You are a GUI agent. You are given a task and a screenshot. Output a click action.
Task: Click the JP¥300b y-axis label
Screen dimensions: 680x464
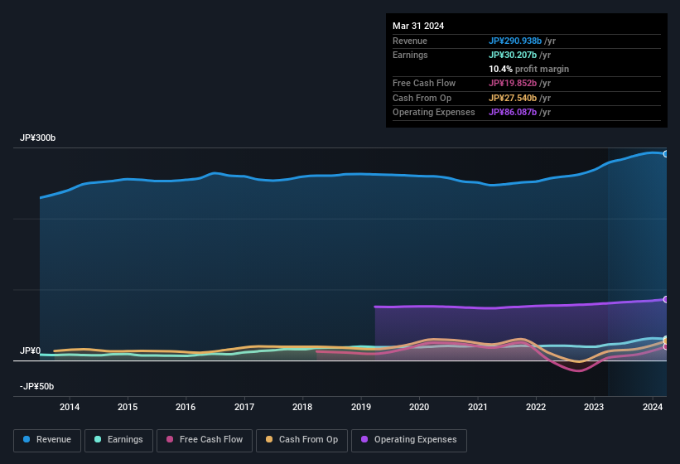point(38,138)
